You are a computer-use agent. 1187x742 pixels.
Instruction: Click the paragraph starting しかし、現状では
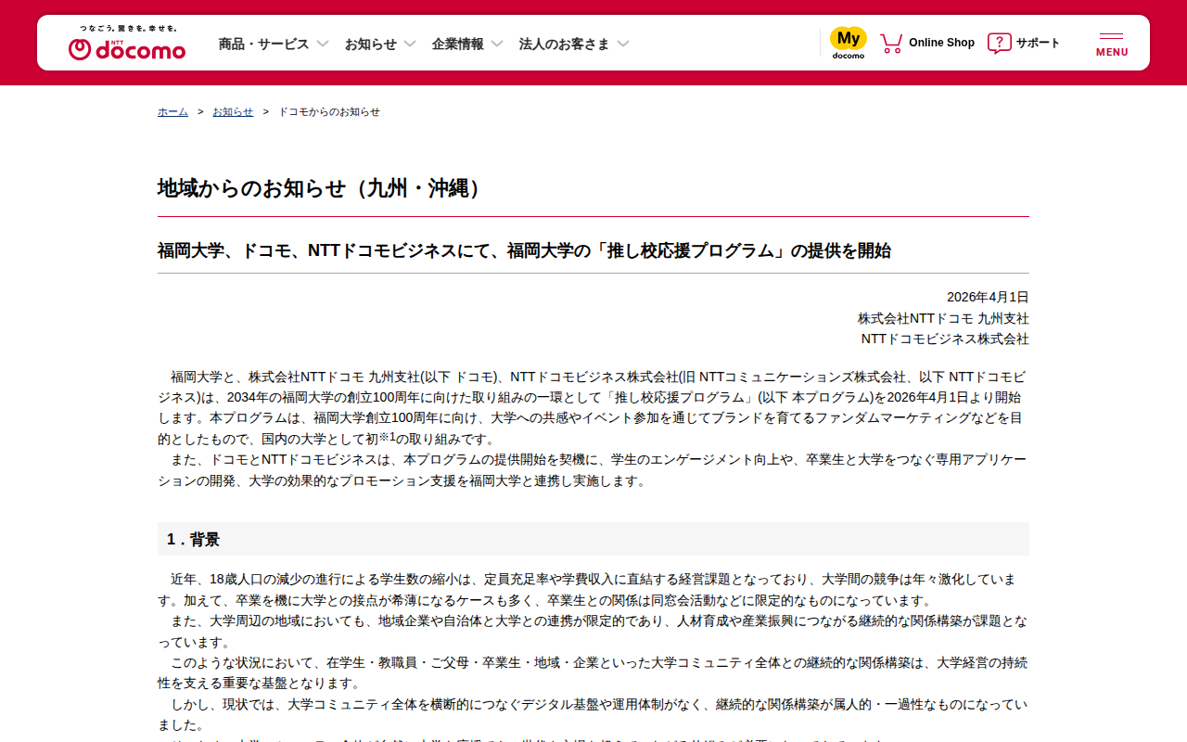(x=593, y=715)
